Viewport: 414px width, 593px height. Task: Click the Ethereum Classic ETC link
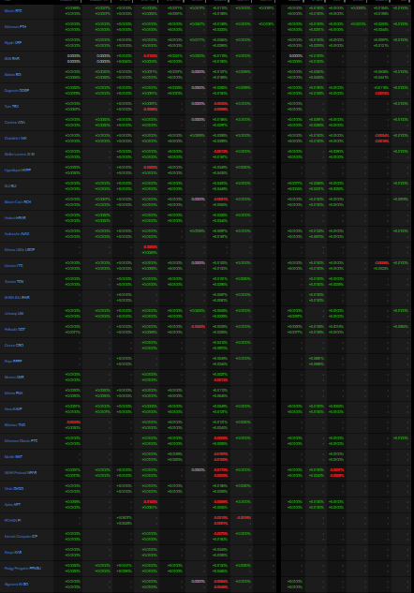pos(21,441)
